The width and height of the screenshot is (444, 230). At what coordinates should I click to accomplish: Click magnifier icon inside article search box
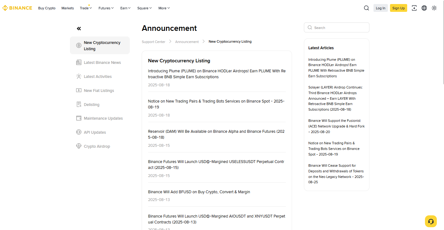click(310, 27)
